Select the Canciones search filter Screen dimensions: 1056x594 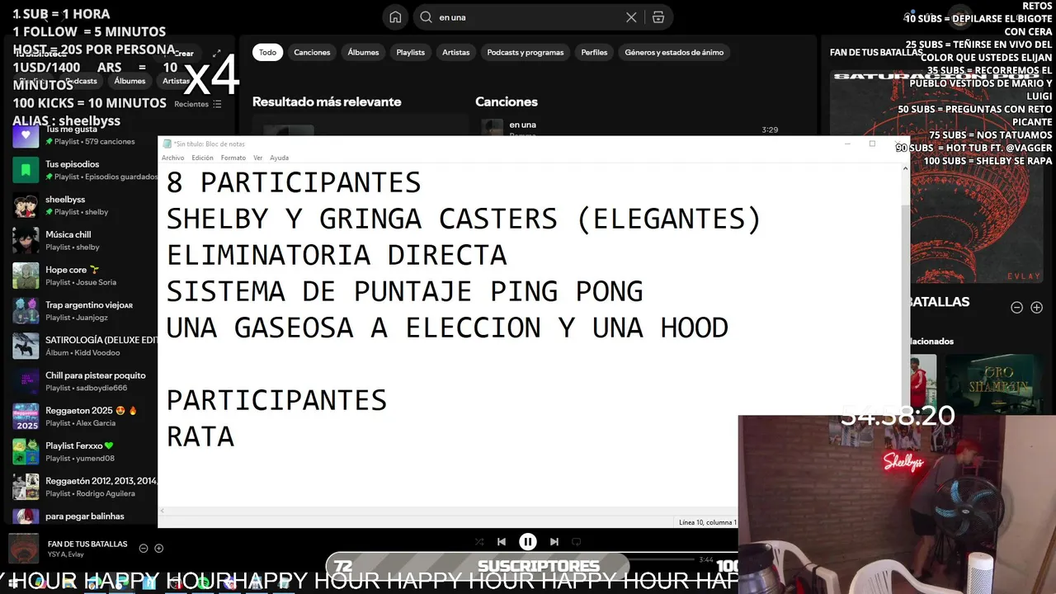tap(312, 52)
